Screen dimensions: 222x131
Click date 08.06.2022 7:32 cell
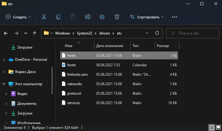(108, 65)
